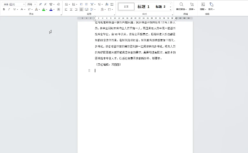
Task: Adjust the right indent ruler marker
Action: coord(176,19)
